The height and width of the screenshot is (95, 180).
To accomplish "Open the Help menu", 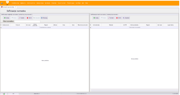I will point(86,3).
